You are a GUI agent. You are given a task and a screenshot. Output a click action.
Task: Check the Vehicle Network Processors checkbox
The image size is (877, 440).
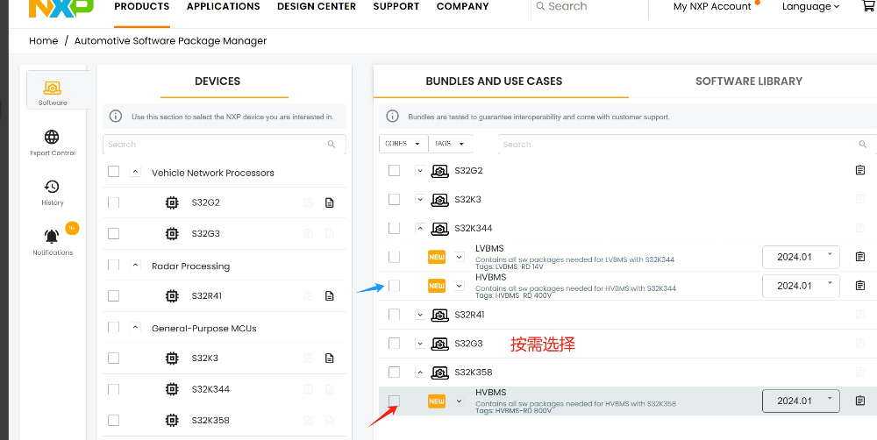[x=113, y=172]
